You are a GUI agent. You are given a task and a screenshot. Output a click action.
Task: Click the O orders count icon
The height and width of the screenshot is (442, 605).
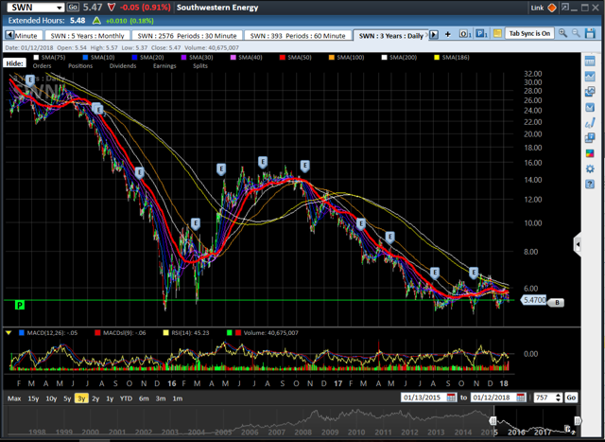[465, 34]
